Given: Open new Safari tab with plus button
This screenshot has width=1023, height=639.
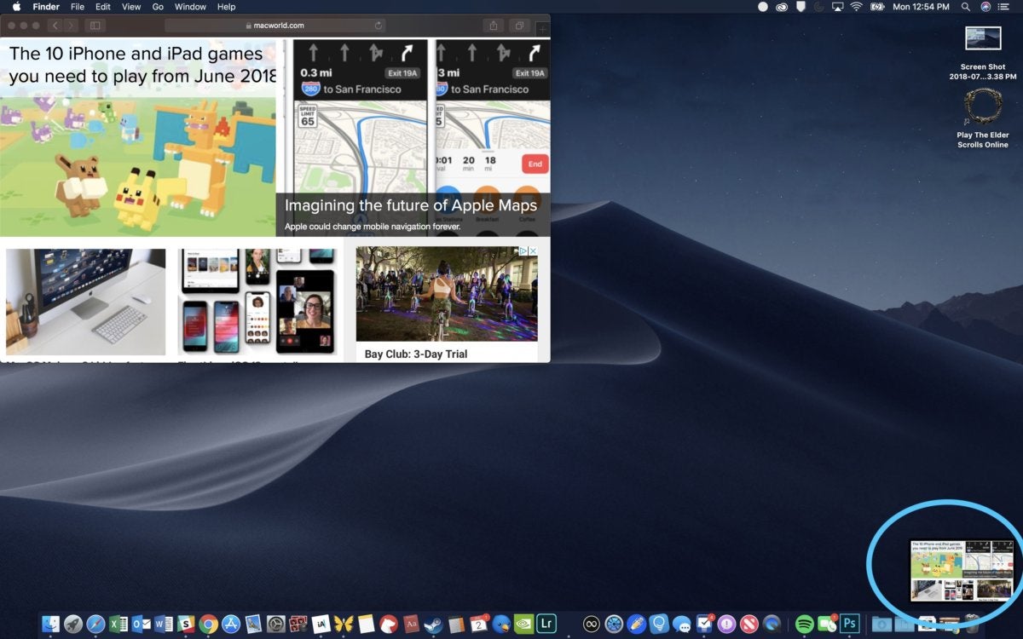Looking at the screenshot, I should [x=542, y=29].
